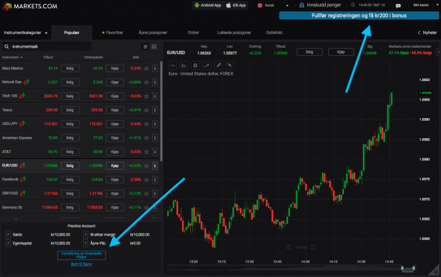This screenshot has width=441, height=277.
Task: Favorite EUR/USD with its star
Action: click(147, 166)
